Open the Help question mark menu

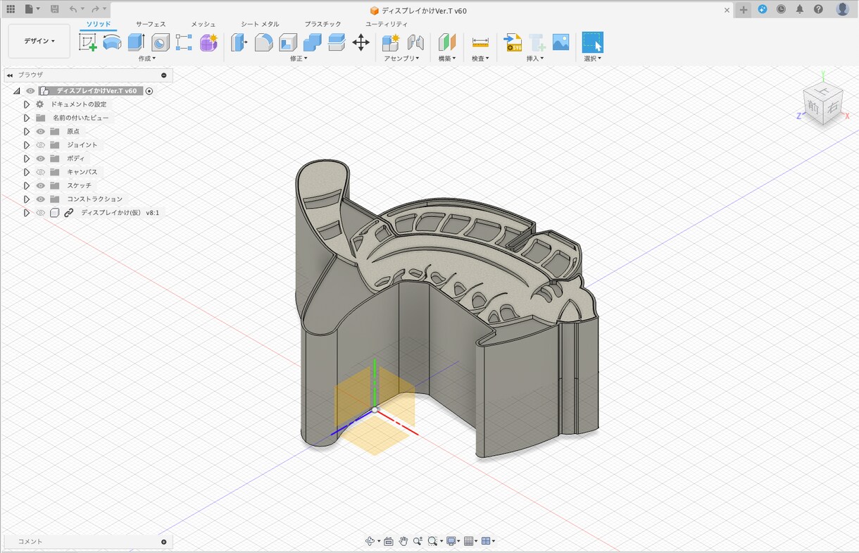tap(818, 9)
